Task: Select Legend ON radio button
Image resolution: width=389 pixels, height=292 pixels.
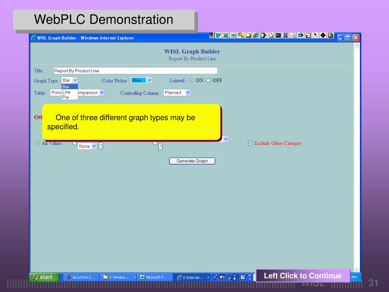Action: coord(191,81)
